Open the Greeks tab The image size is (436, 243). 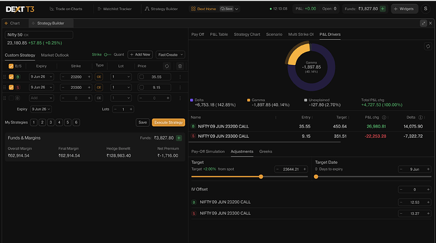tap(265, 151)
